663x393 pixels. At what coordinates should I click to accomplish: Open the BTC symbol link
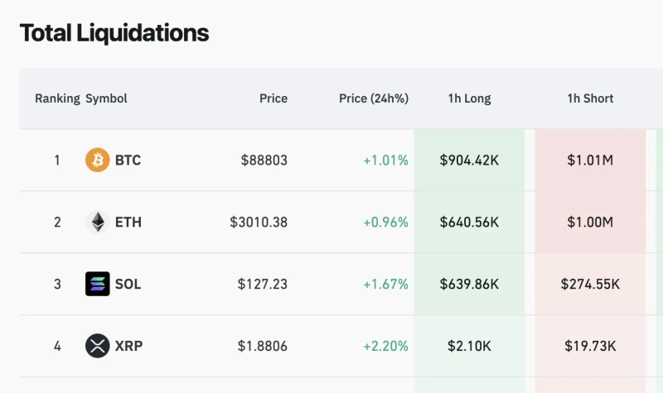coord(128,160)
